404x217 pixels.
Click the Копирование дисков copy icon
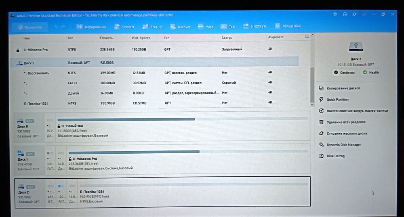click(321, 88)
